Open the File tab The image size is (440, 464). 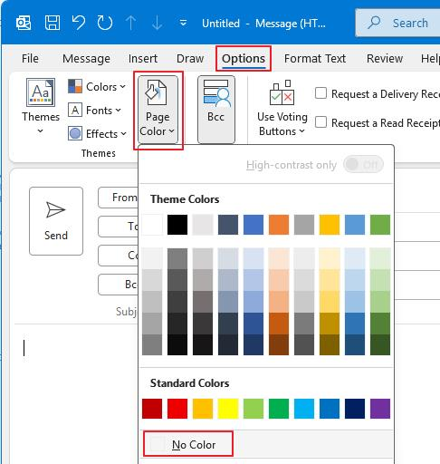(30, 59)
